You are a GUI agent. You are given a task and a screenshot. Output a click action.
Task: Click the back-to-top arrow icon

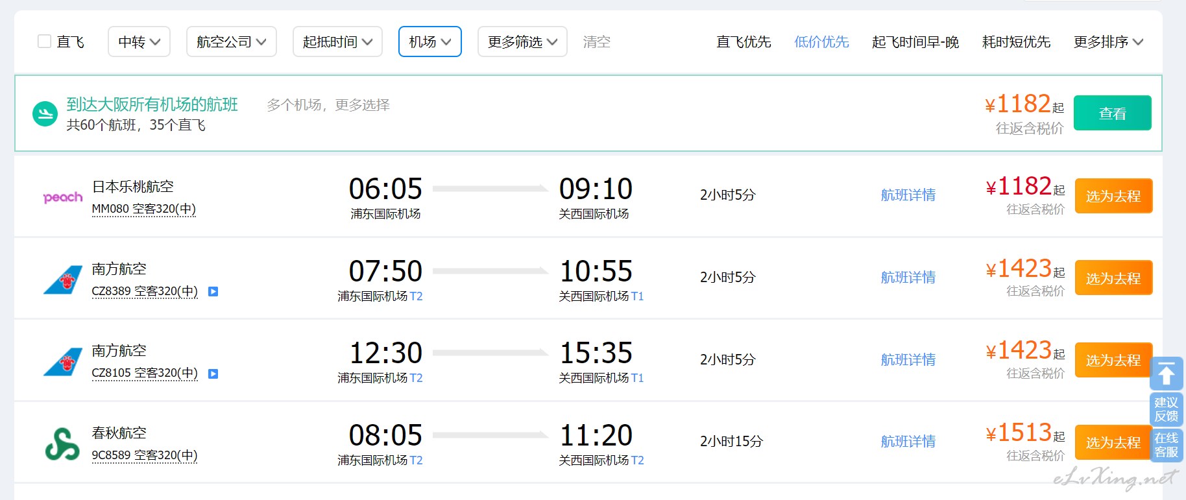(x=1167, y=374)
